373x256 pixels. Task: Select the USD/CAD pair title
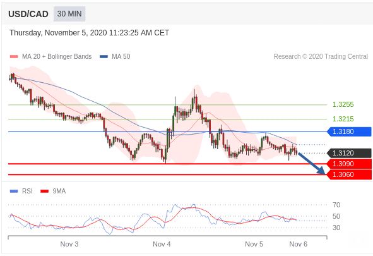click(x=28, y=14)
